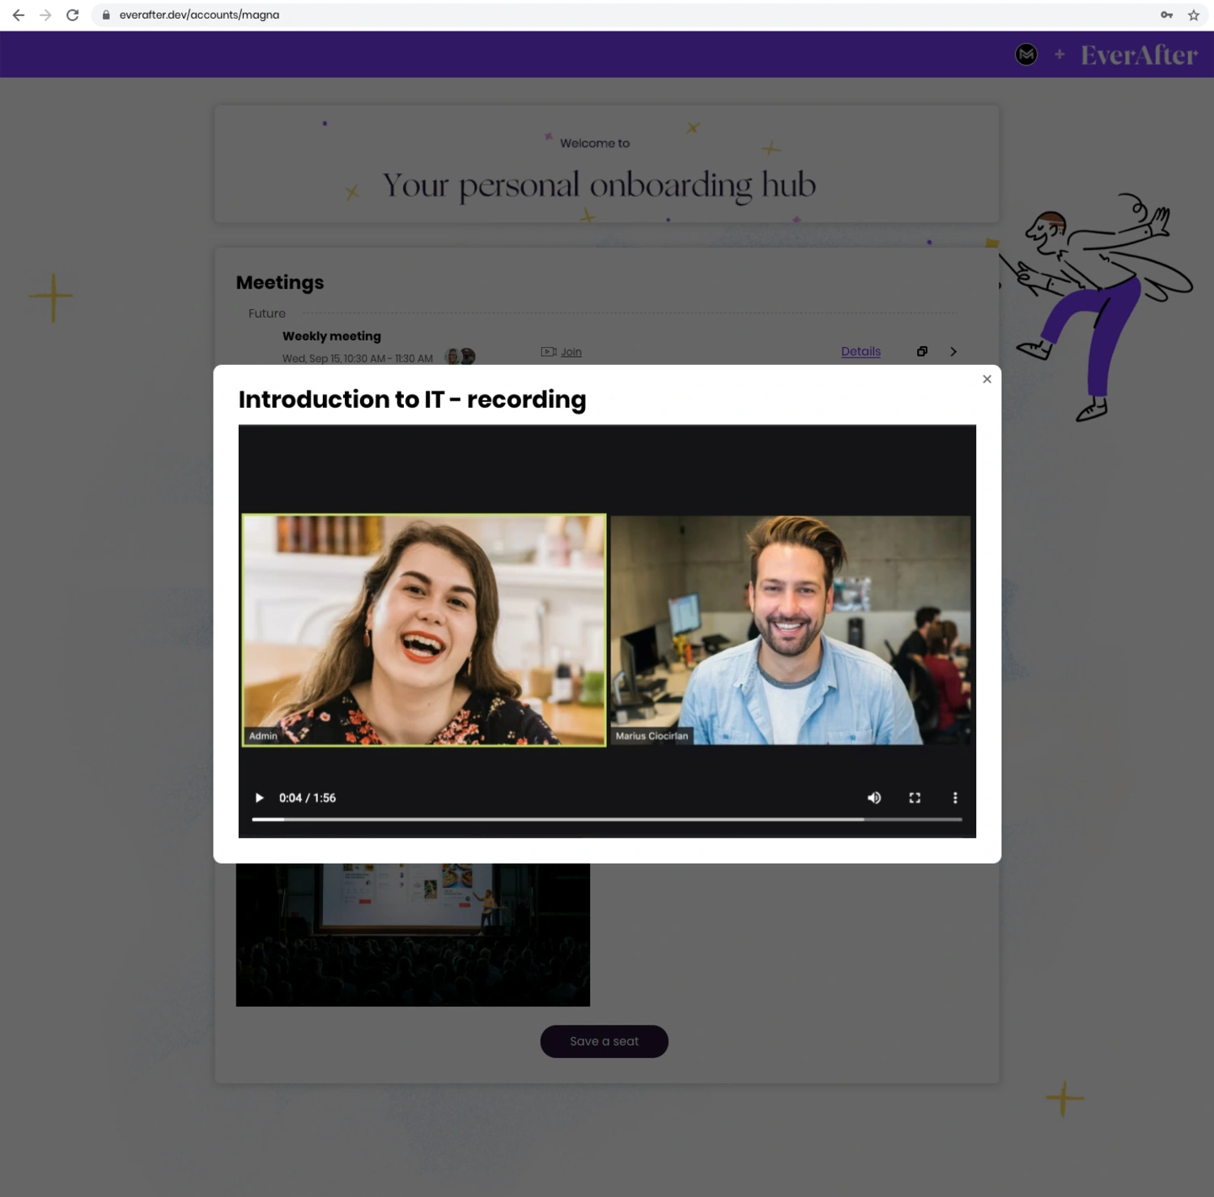The width and height of the screenshot is (1214, 1197).
Task: Click the EverAfter logo in header
Action: click(1139, 55)
